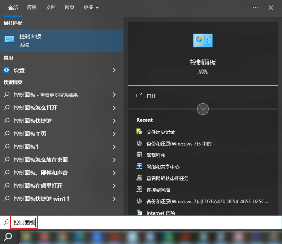
Task: Open the 更多 dropdown filter
Action: coord(91,7)
